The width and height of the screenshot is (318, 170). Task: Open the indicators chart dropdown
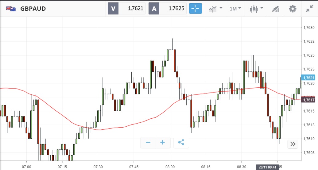pyautogui.click(x=215, y=9)
